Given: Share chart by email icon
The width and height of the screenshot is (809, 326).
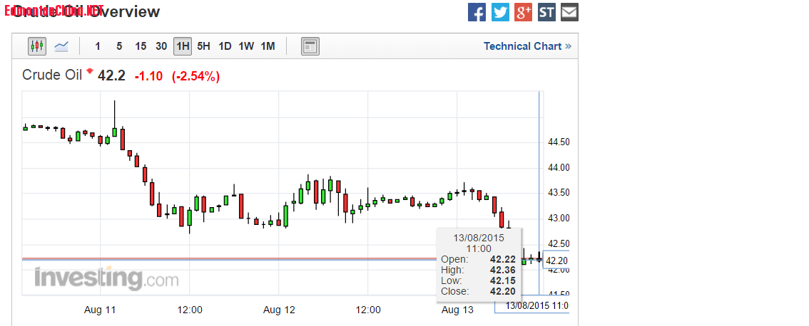Looking at the screenshot, I should (x=569, y=12).
